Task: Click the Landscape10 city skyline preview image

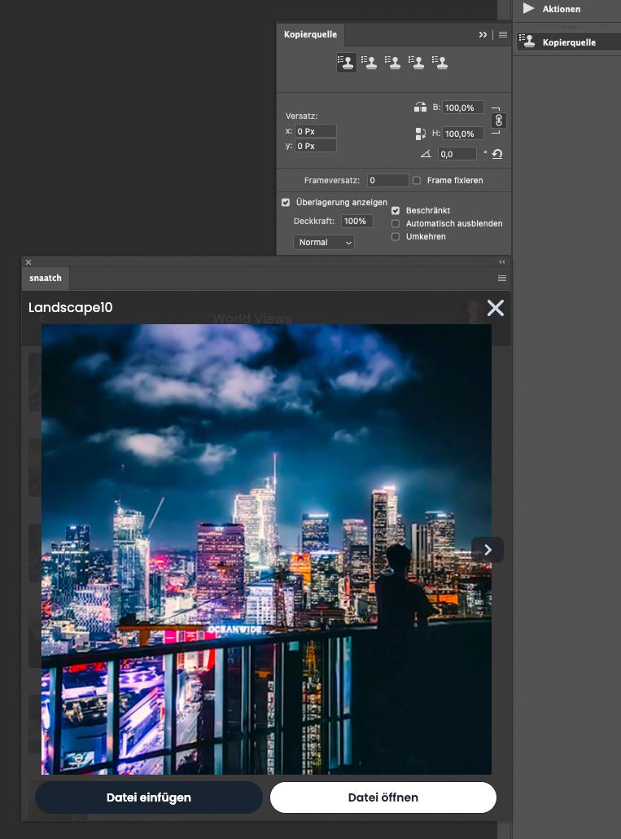Action: [266, 549]
